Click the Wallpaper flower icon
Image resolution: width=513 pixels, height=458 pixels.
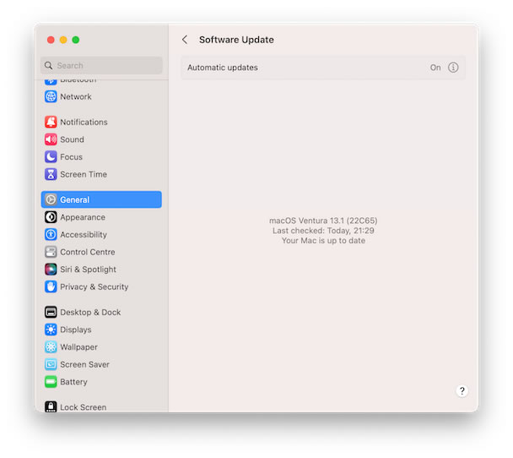click(51, 347)
